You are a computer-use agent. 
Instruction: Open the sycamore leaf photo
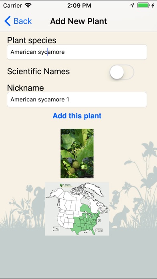[x=77, y=154]
